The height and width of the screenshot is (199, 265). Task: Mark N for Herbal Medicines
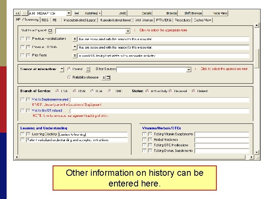[150, 140]
